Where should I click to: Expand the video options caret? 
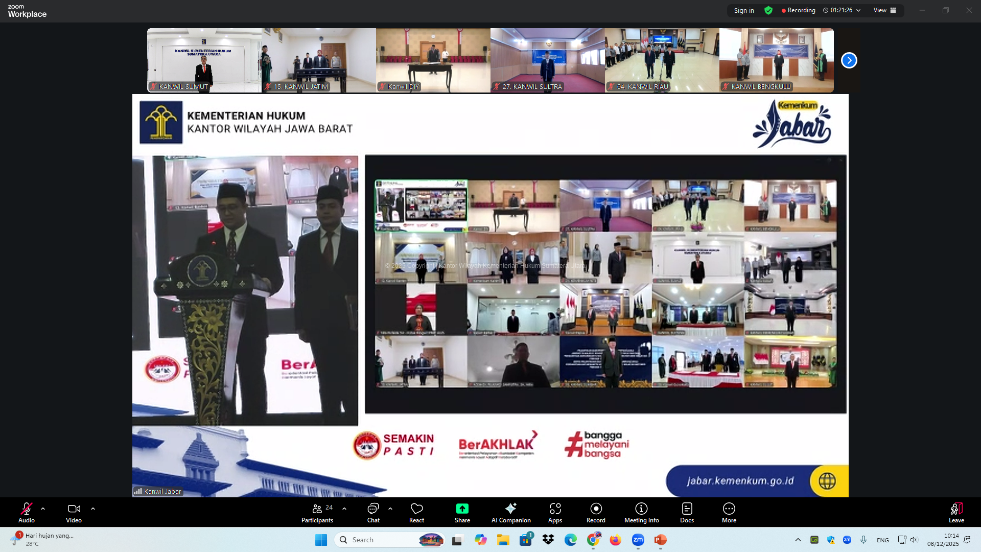click(93, 509)
